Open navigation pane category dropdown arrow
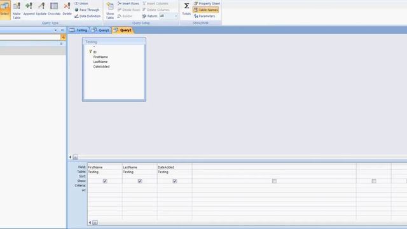The image size is (407, 229). (55, 30)
